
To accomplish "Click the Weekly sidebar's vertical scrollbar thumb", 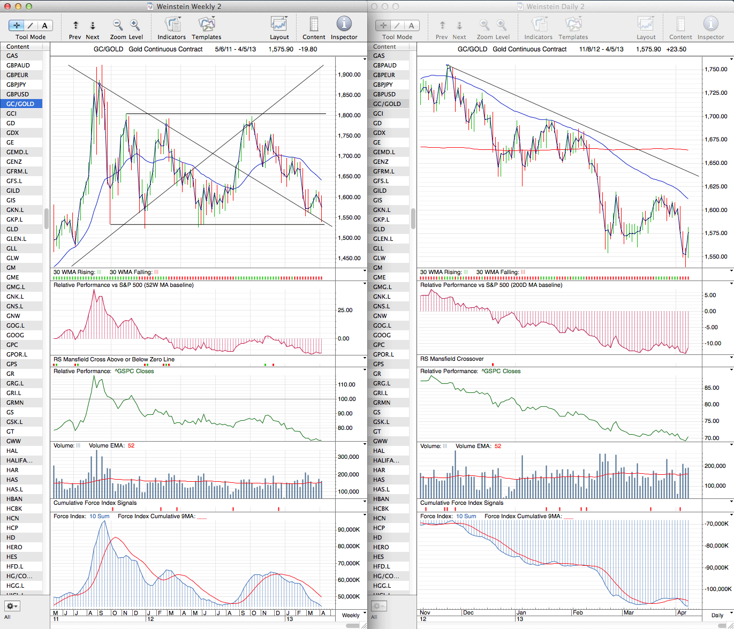I will click(47, 218).
